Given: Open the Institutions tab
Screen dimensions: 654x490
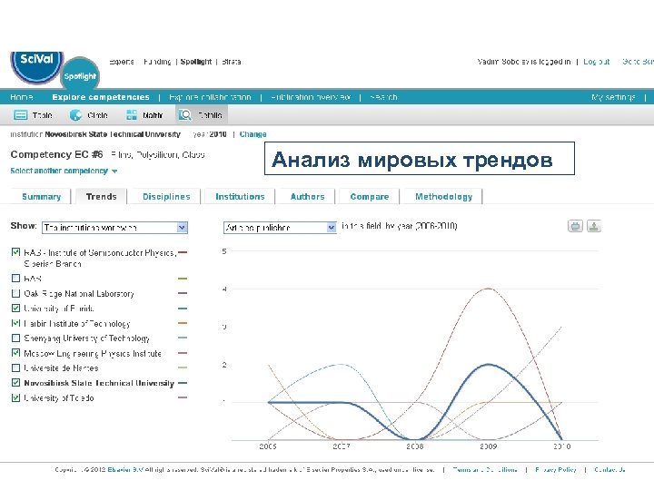Looking at the screenshot, I should pos(240,197).
